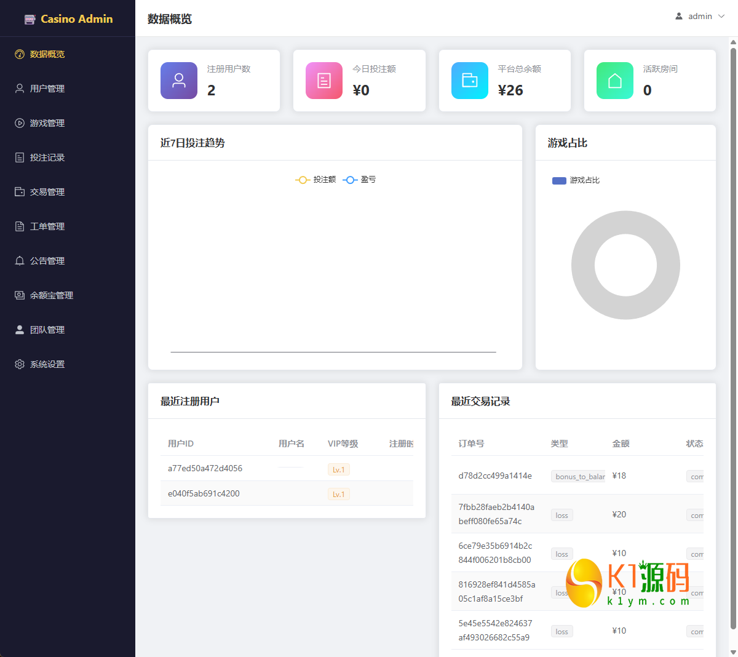Click the ¥20 amount cell
Screen dimensions: 738x657
pyautogui.click(x=619, y=514)
